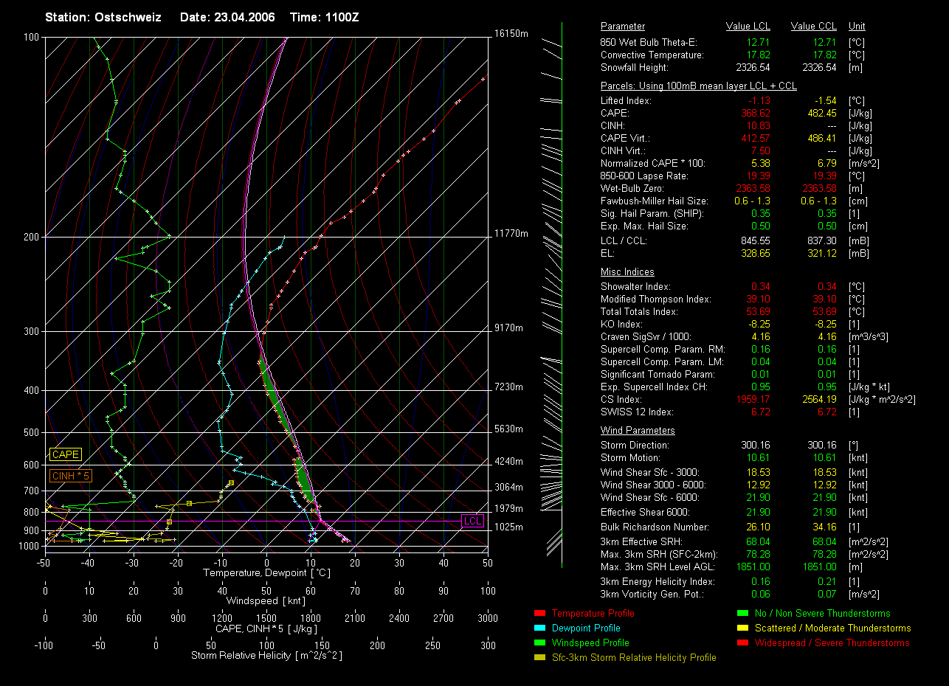Viewport: 949px width, 686px height.
Task: Click the red Widespread / Severe Thunderstorms swatch
Action: coord(742,643)
